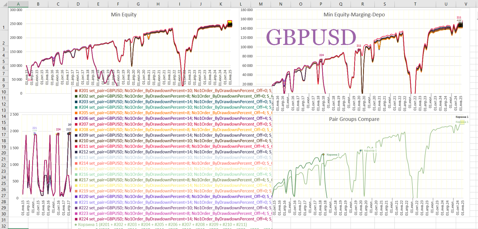Select row 32 header
Screen dimensions: 478x229
pos(4,226)
